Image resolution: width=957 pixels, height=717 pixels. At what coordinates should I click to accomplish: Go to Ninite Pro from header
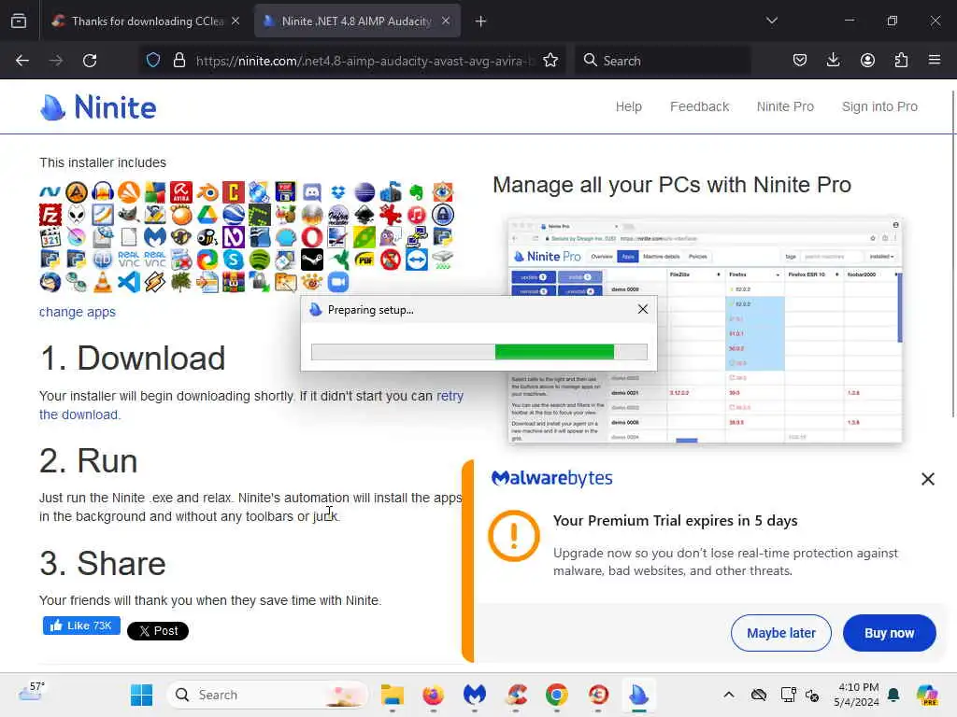(785, 106)
